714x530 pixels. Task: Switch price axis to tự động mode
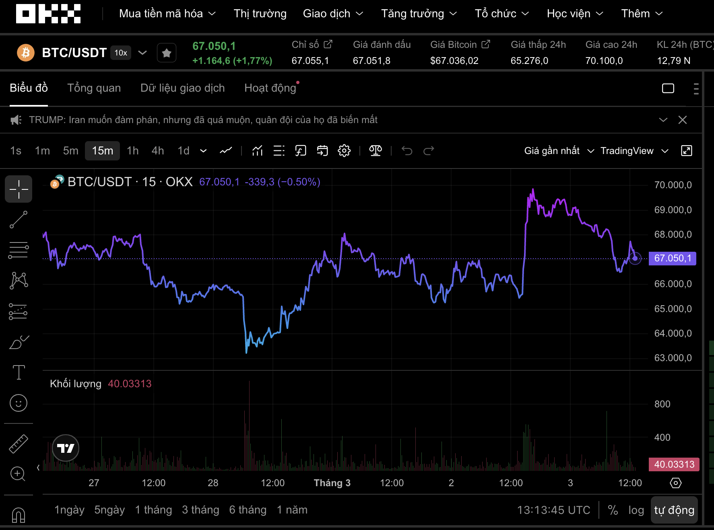(x=674, y=510)
